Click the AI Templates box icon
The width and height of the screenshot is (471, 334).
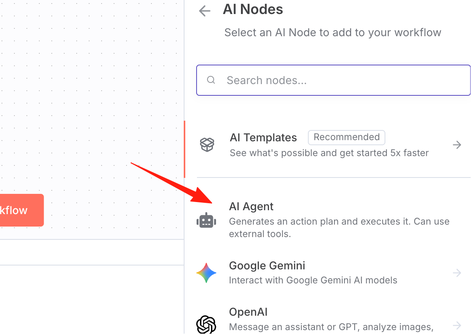point(207,145)
